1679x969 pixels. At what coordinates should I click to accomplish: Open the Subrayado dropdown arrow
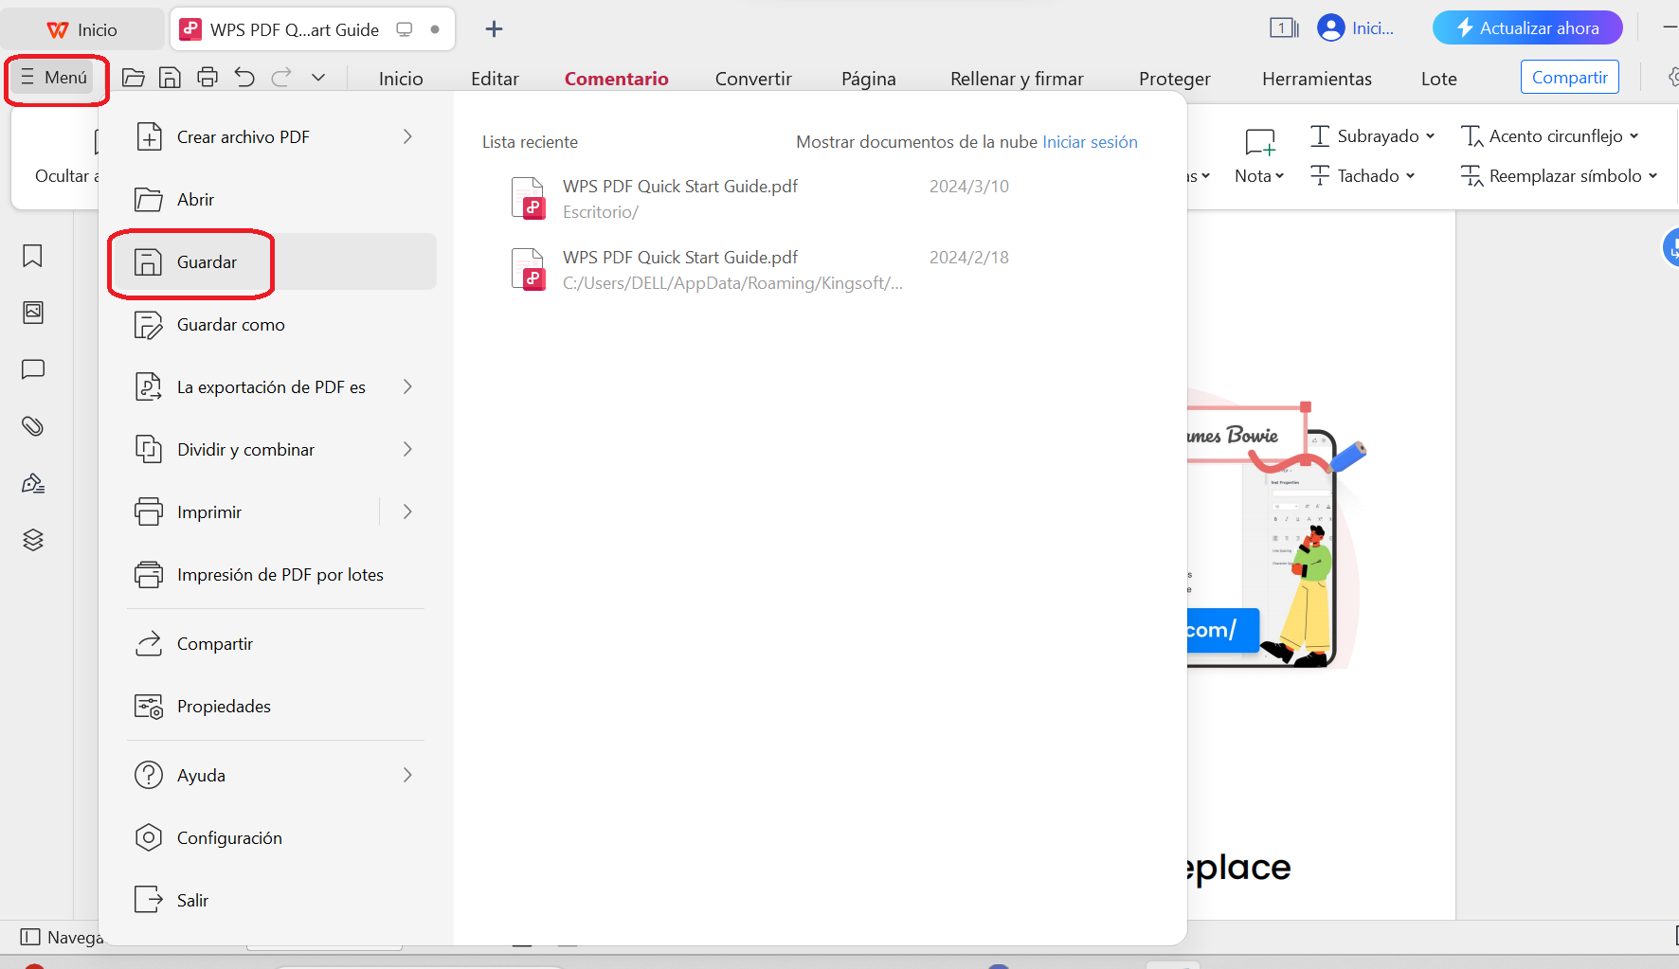click(1430, 136)
